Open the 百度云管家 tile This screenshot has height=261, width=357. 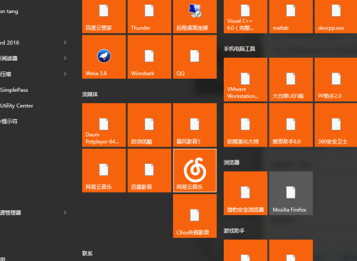[104, 17]
